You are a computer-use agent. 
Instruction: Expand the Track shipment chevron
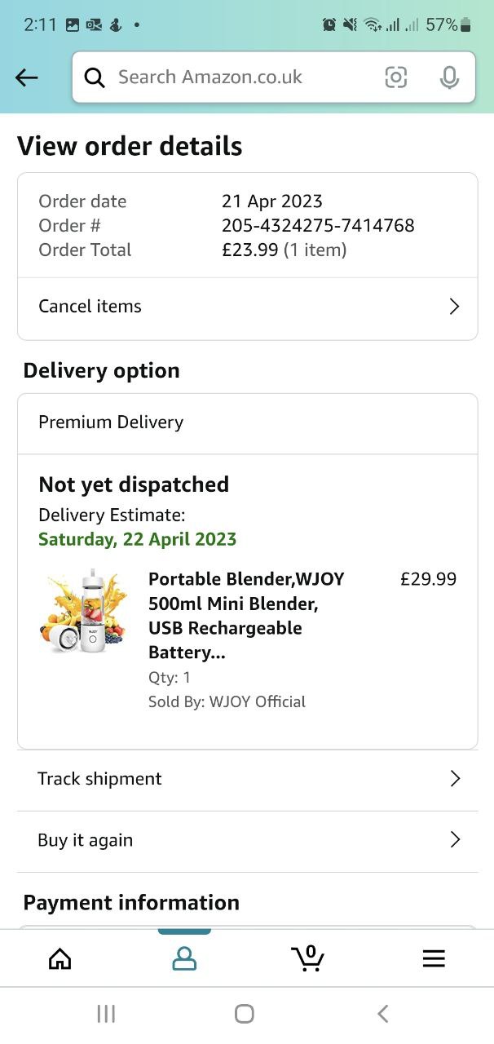pyautogui.click(x=455, y=779)
